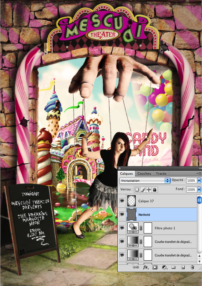Image resolution: width=202 pixels, height=286 pixels.
Task: Lock image pixels with brush icon
Action: [143, 190]
